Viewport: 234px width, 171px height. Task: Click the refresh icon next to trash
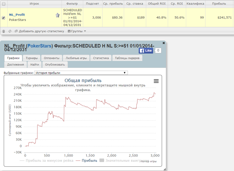[10, 31]
